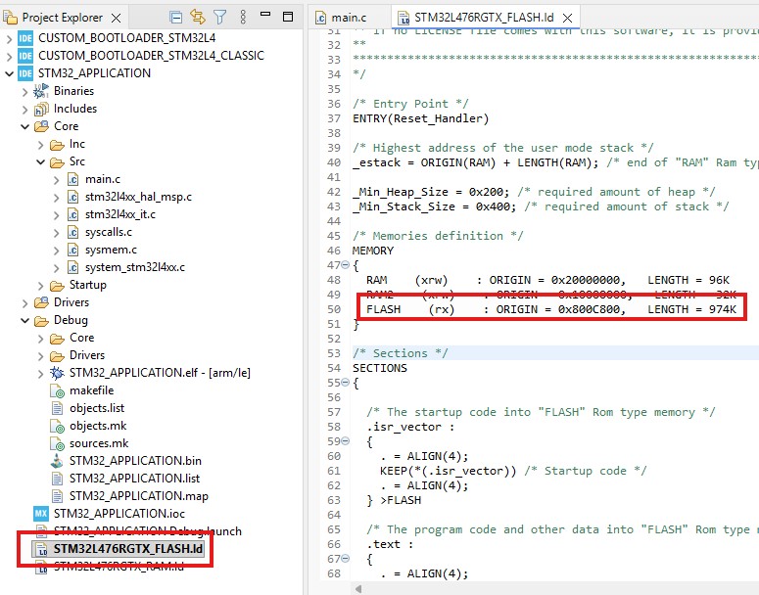Collapse the STM32_APPLICATION project

click(x=9, y=73)
